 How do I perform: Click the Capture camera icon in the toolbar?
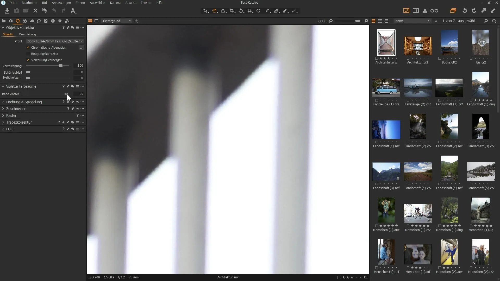pos(16,11)
